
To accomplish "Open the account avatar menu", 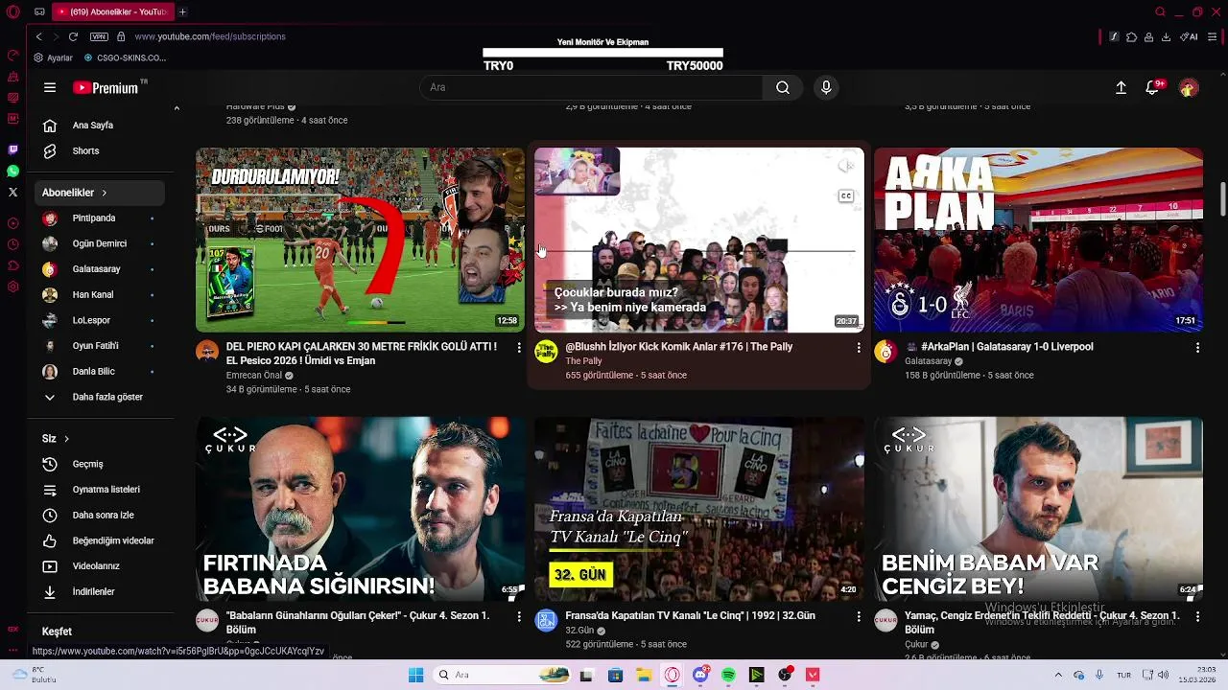I will tap(1189, 87).
